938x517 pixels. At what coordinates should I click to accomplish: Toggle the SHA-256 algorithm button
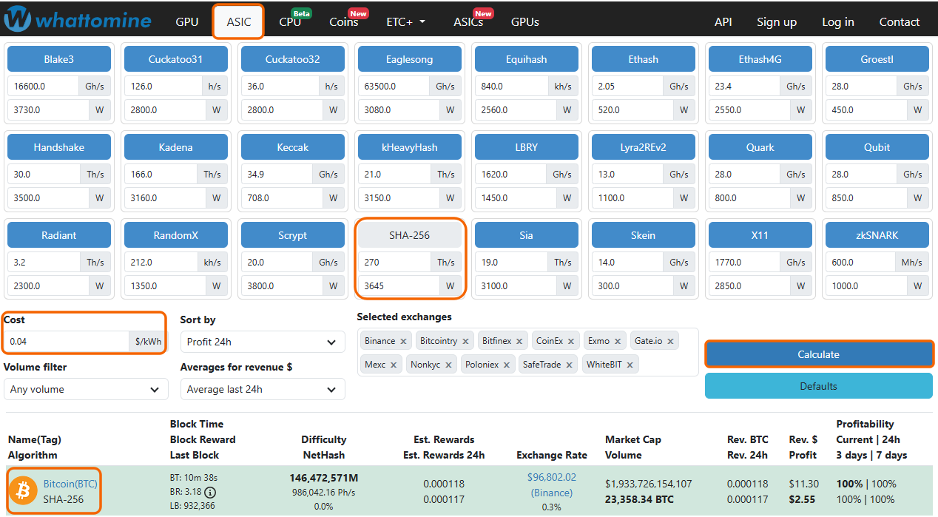(410, 235)
